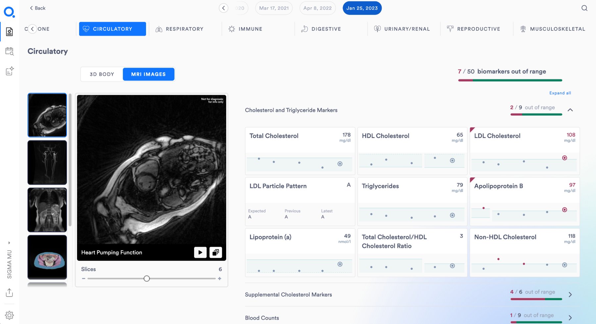
Task: Click the plus icon on Slices slider
Action: coord(220,279)
